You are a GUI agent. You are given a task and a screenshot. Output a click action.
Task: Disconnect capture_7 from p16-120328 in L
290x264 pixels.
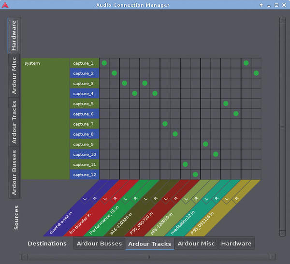[165, 124]
